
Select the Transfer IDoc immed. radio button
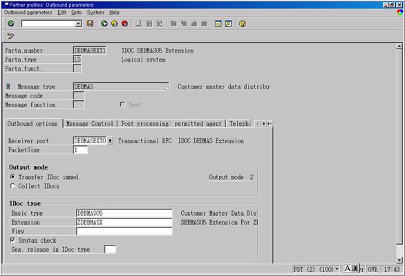12,177
